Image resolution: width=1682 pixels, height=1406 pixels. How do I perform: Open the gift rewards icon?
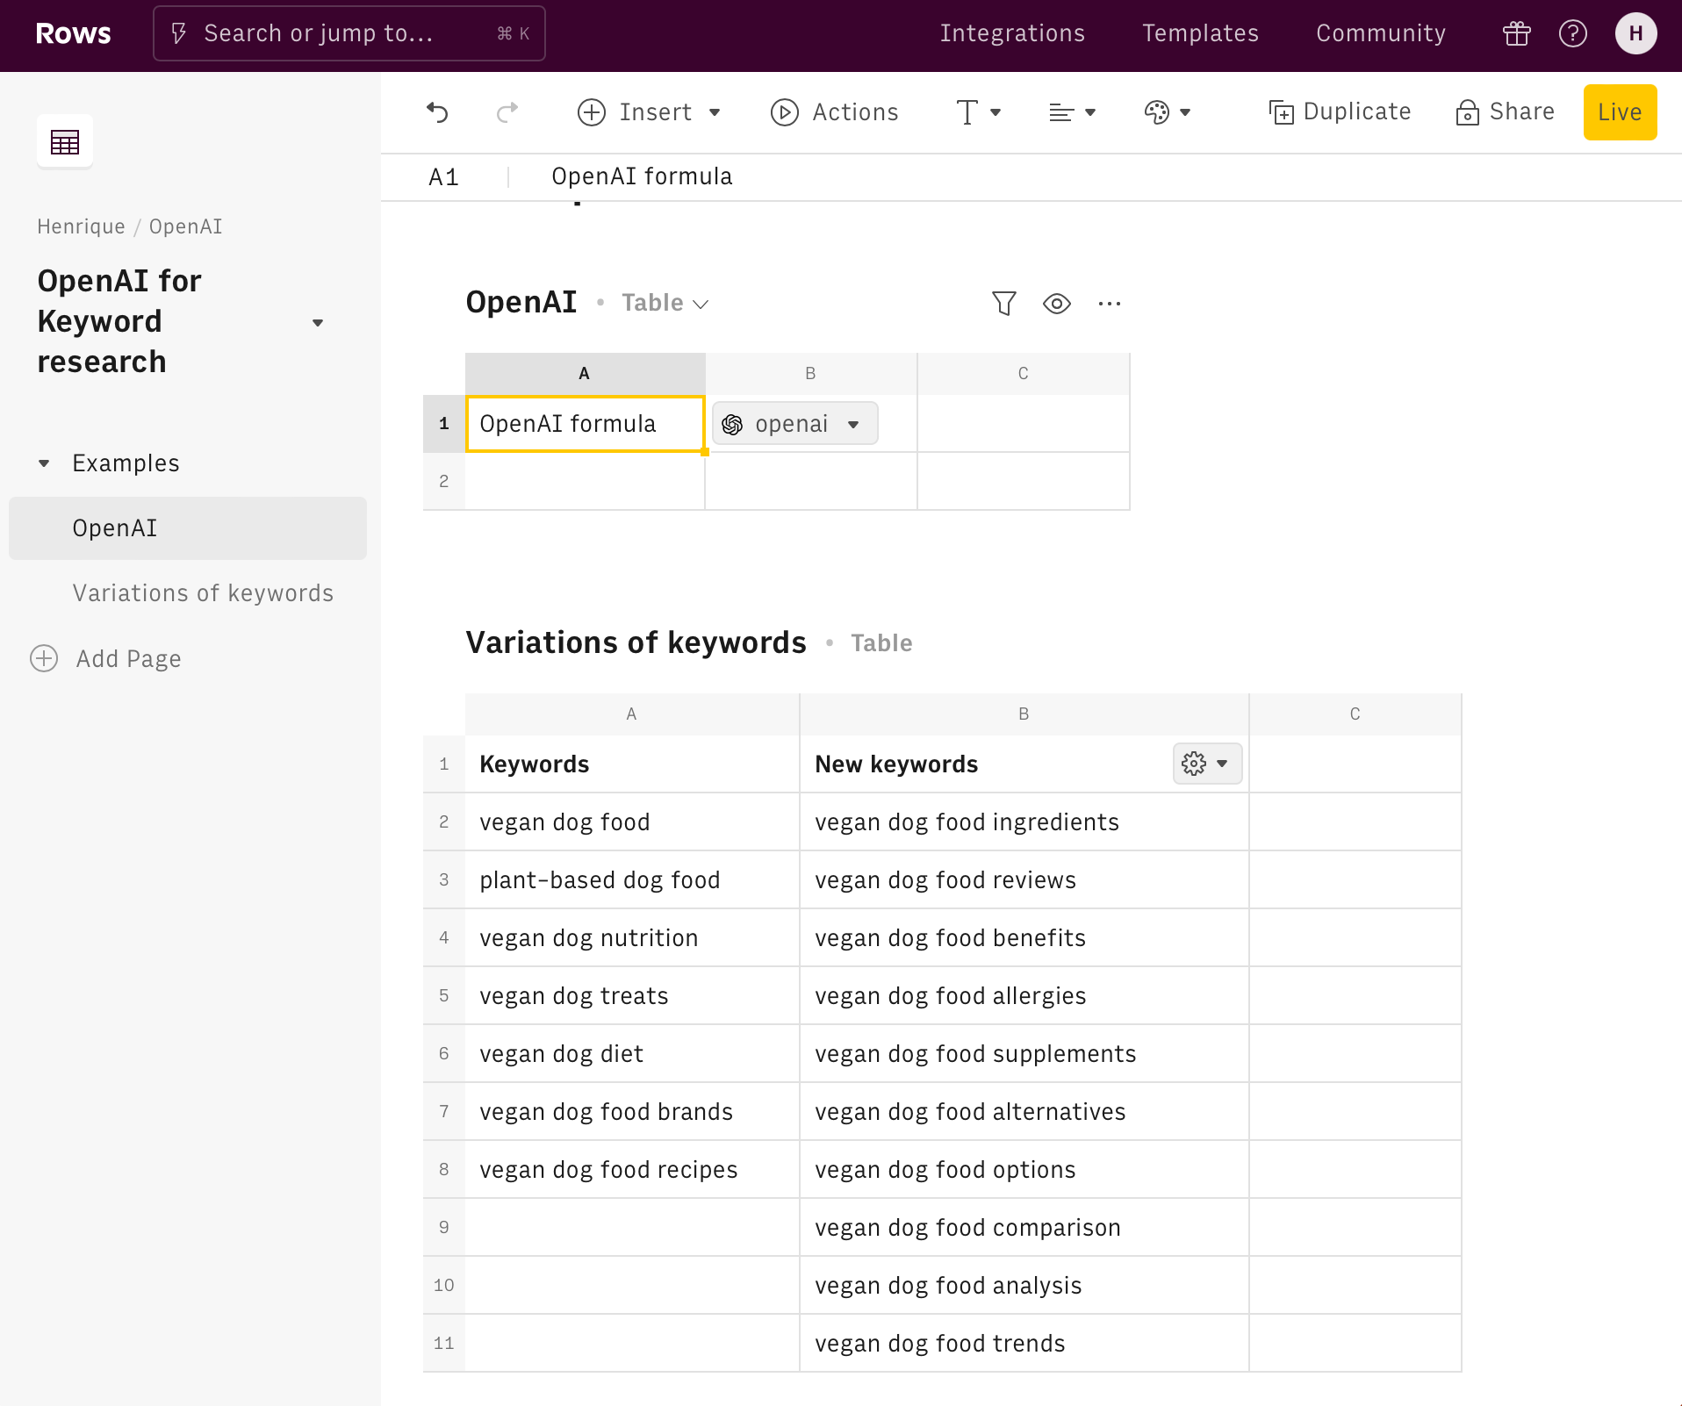pyautogui.click(x=1516, y=33)
